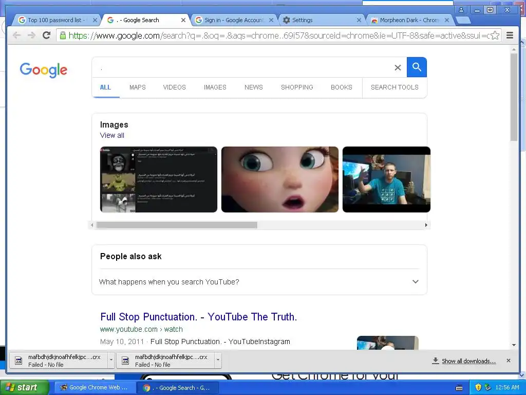Click into the Google search input field
Image resolution: width=526 pixels, height=395 pixels.
[x=245, y=67]
